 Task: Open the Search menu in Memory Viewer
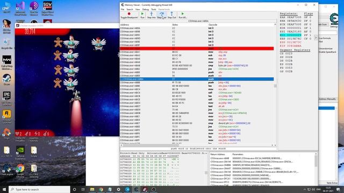130,10
